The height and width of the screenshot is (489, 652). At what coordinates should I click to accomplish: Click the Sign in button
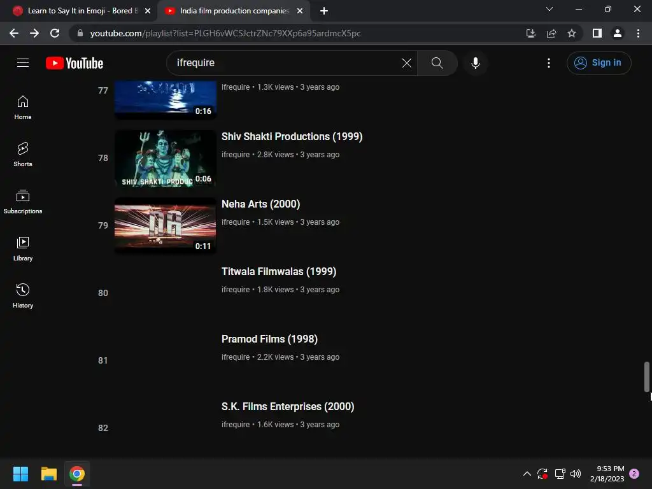[599, 63]
